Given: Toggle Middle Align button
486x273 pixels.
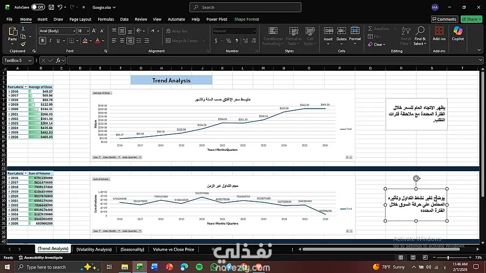Looking at the screenshot, I should [x=122, y=31].
